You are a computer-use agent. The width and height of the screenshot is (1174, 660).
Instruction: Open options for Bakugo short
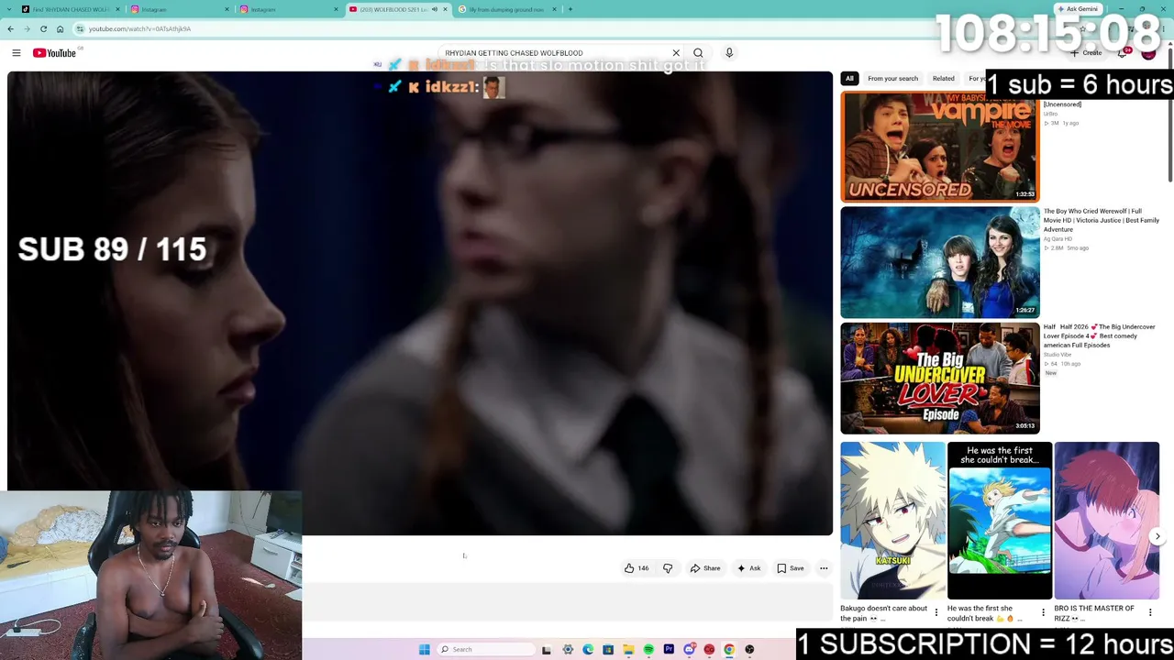pyautogui.click(x=936, y=612)
